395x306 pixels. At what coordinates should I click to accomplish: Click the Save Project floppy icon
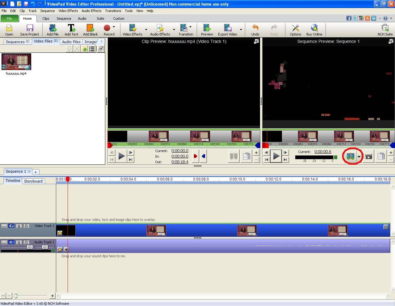(30, 28)
